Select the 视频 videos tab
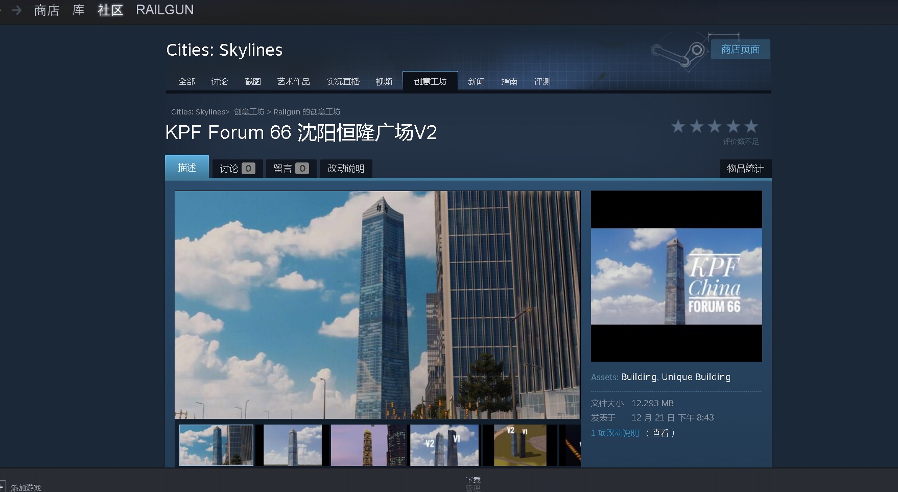The width and height of the screenshot is (898, 492). [x=384, y=82]
